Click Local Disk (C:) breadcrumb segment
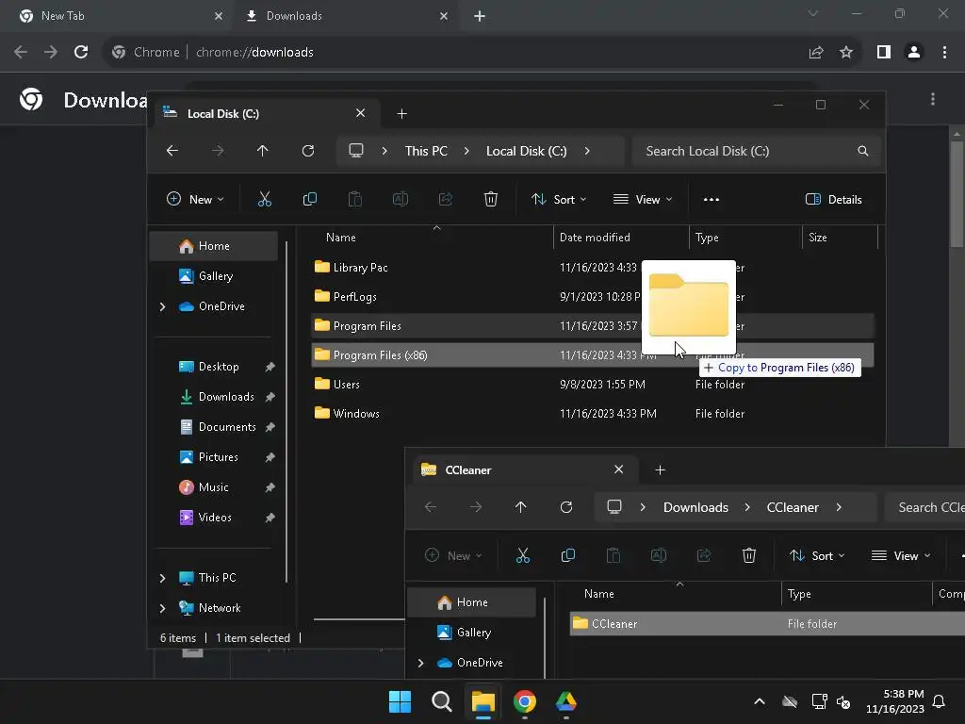Screen dimensions: 965x724 (526, 151)
